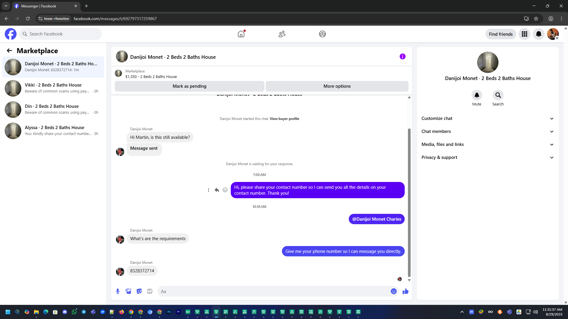
Task: Click the voice clip microphone icon
Action: (118, 291)
